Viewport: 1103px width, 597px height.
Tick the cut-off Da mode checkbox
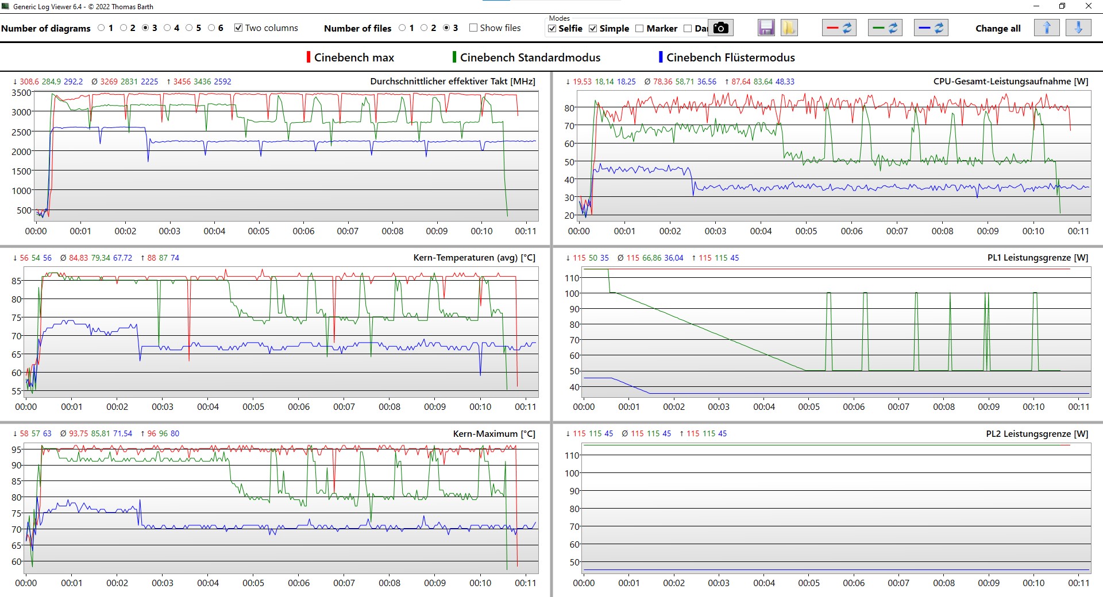coord(688,28)
